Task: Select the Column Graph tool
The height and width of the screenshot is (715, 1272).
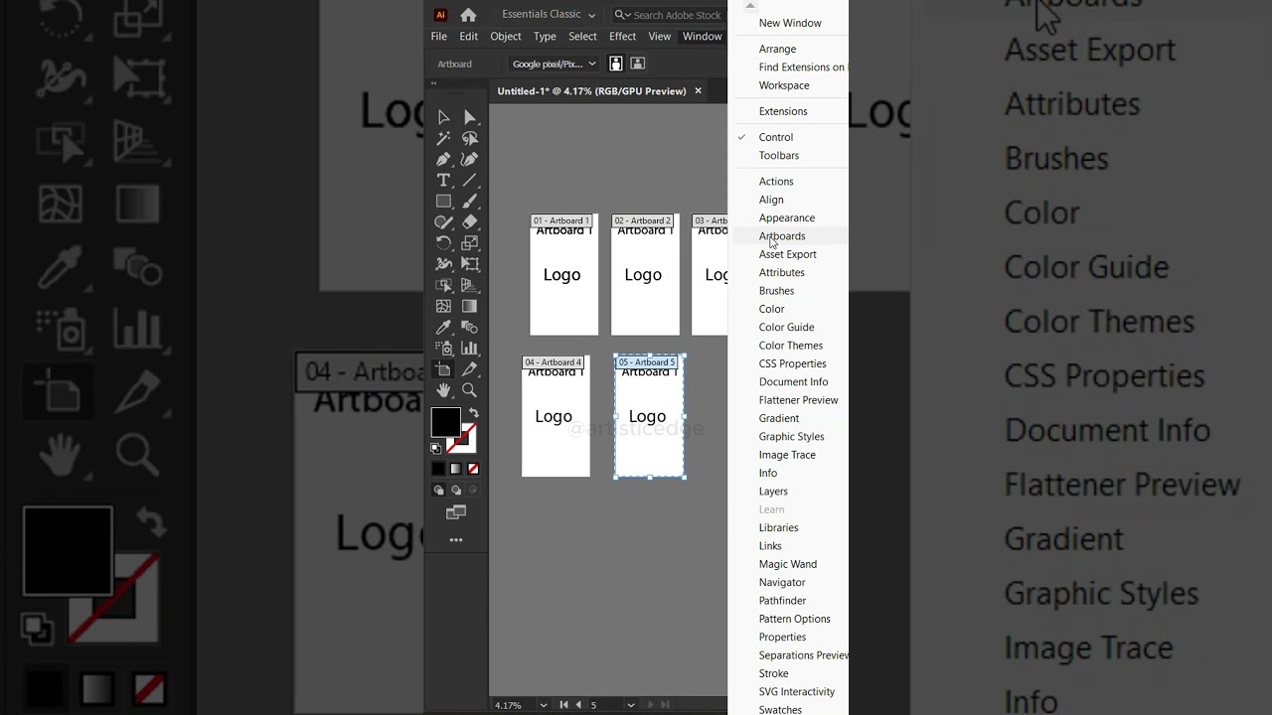Action: pos(470,348)
